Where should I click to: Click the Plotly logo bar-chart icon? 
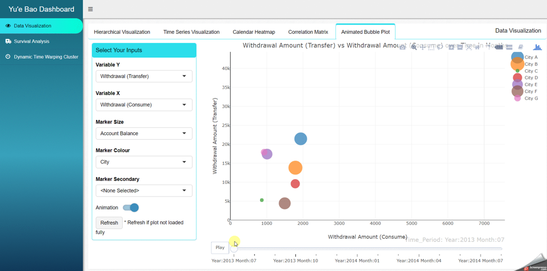point(538,47)
